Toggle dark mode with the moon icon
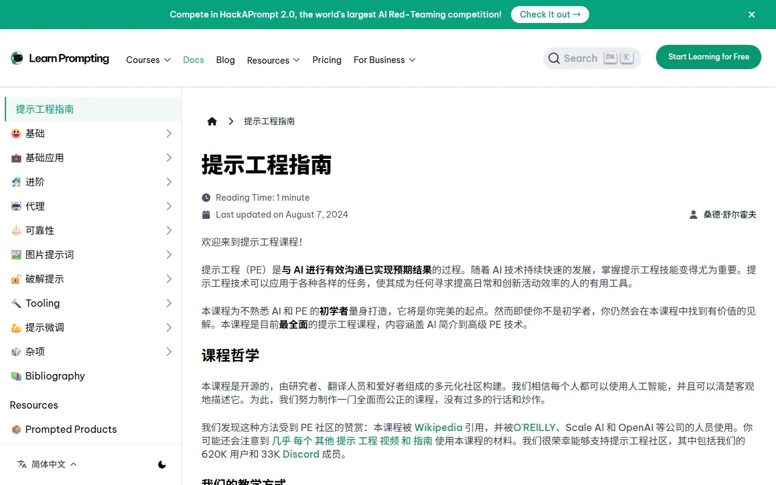The width and height of the screenshot is (776, 485). tap(162, 464)
